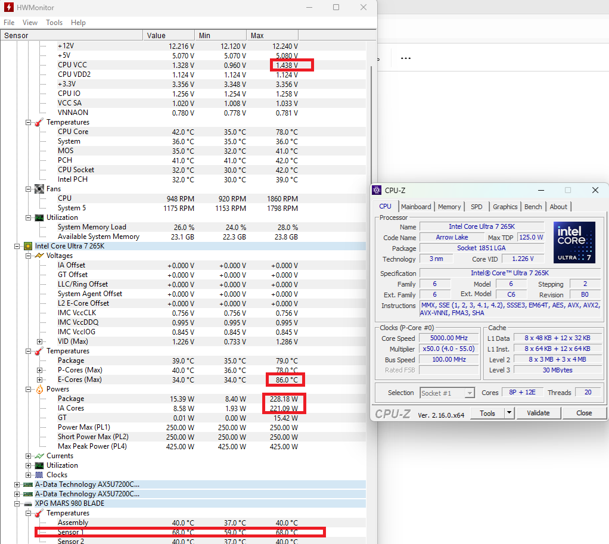Click the XPG MARS 980 BLADE drive icon
The height and width of the screenshot is (544, 609).
click(28, 504)
